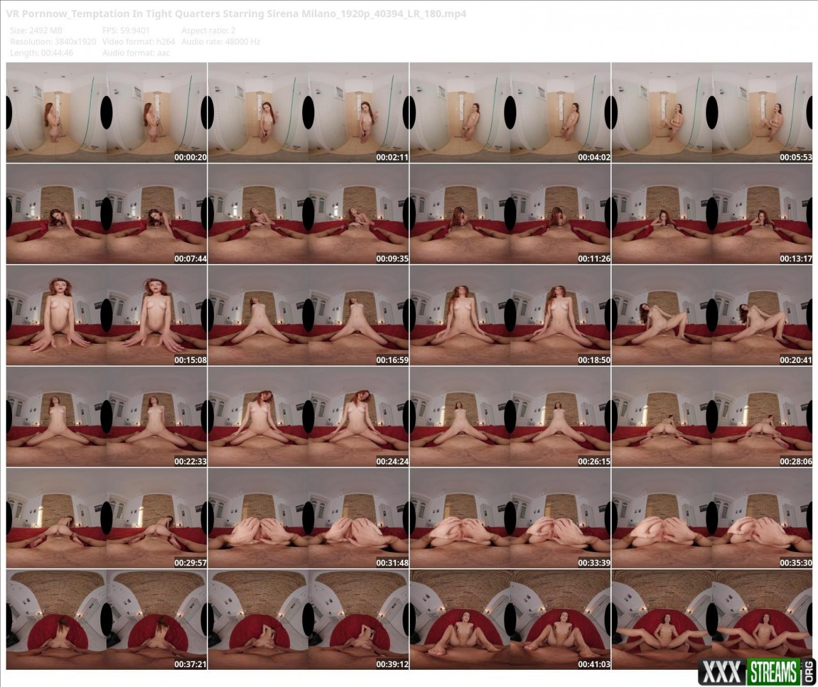
Task: Click the thumbnail marked 00:11:26
Action: 510,214
